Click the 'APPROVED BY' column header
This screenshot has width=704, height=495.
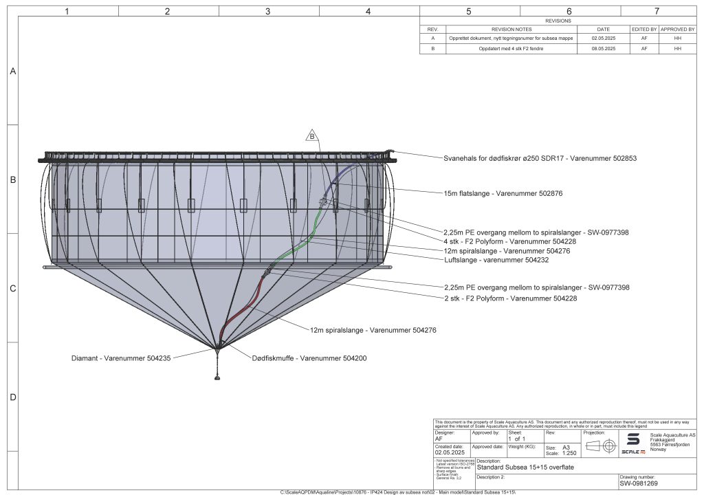coord(677,29)
